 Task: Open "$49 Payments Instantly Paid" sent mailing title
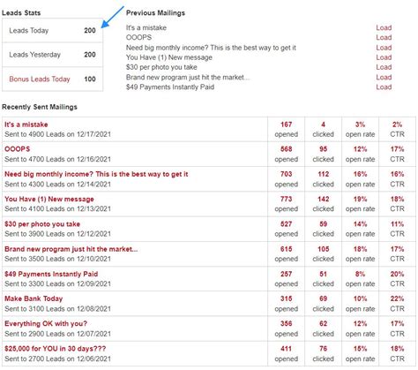tap(51, 274)
